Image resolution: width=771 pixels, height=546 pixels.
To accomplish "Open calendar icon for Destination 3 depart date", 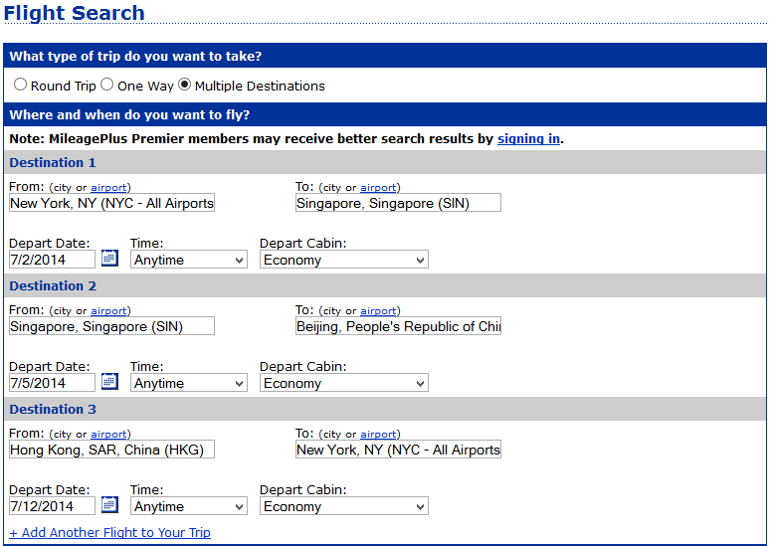I will [x=109, y=504].
